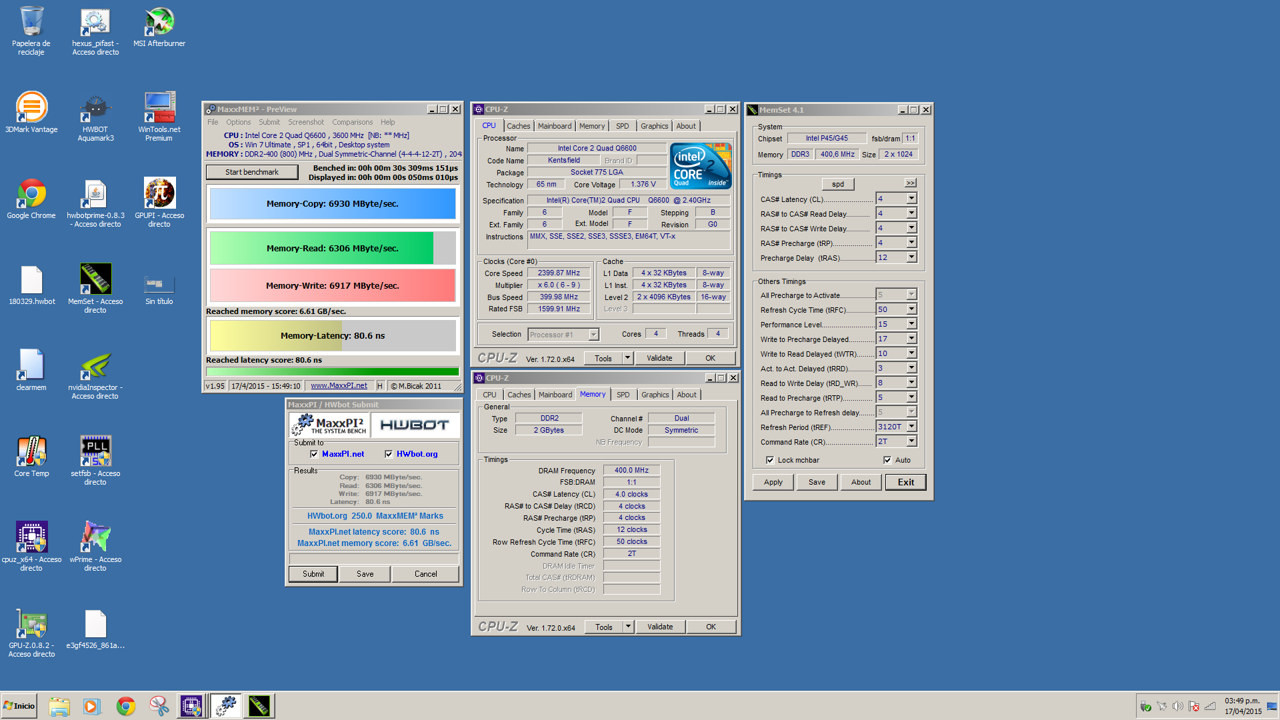The height and width of the screenshot is (720, 1280).
Task: Open Snipping Tool scissors taskbar icon
Action: 159,706
